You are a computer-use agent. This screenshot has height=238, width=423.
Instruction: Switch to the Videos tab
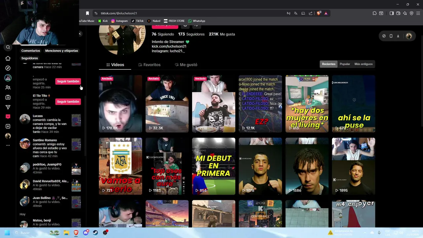point(115,65)
